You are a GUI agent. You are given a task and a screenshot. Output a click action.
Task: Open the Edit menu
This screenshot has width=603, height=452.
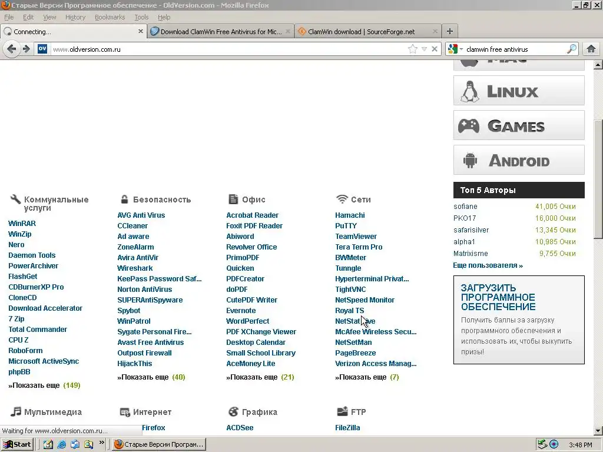pos(28,17)
